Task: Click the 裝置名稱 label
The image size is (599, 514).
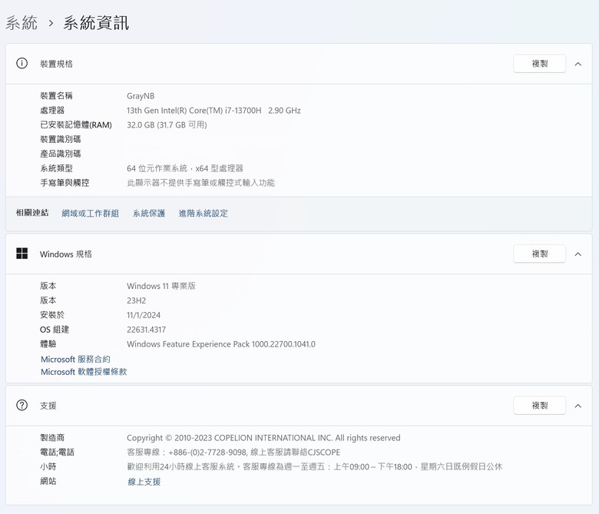Action: pos(56,95)
